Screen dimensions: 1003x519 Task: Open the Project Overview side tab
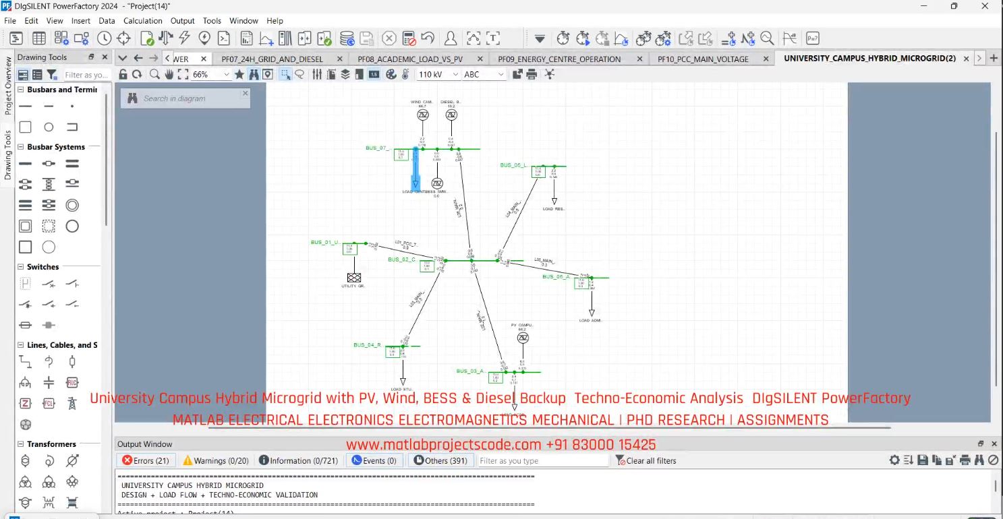click(x=8, y=85)
